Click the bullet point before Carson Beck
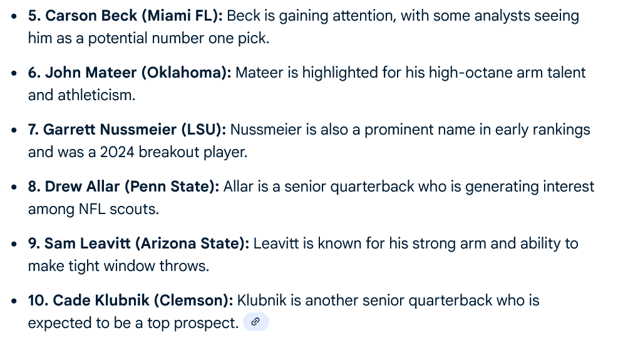This screenshot has height=348, width=618. point(14,17)
